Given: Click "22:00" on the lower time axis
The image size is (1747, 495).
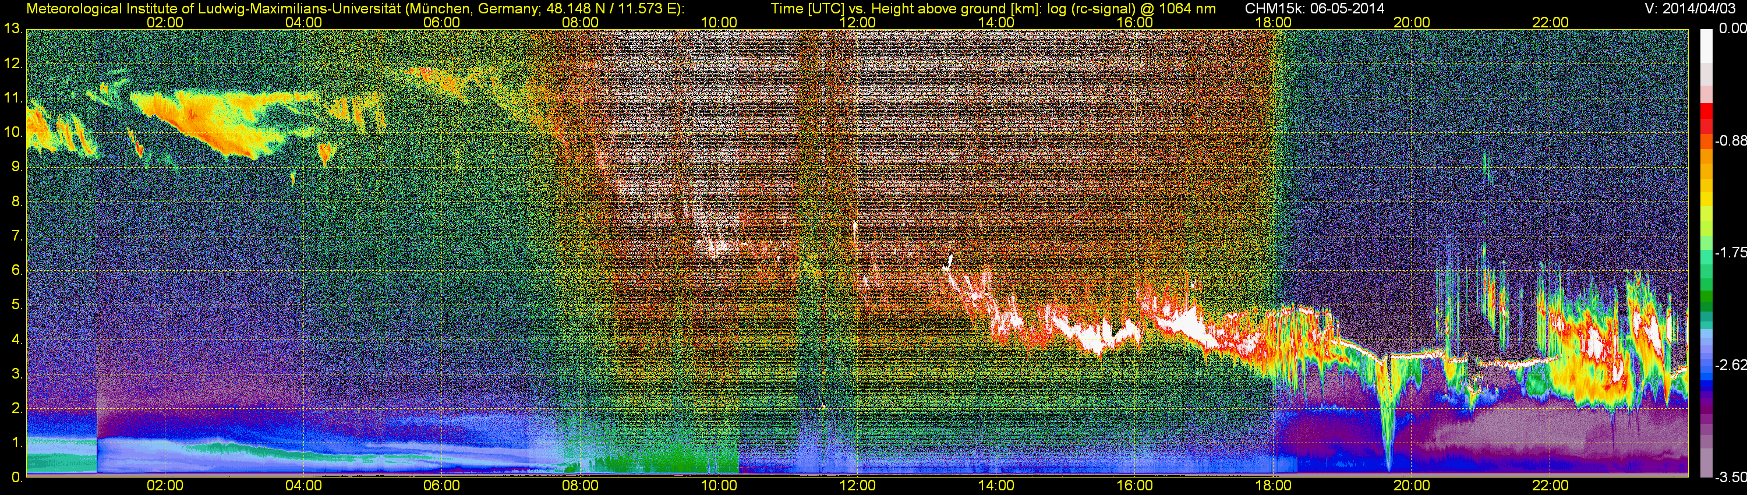Looking at the screenshot, I should [1550, 486].
